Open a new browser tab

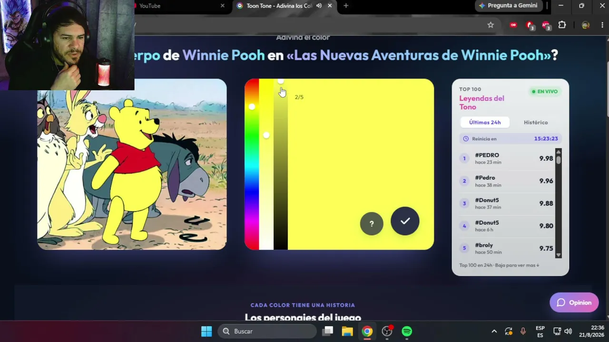point(346,6)
